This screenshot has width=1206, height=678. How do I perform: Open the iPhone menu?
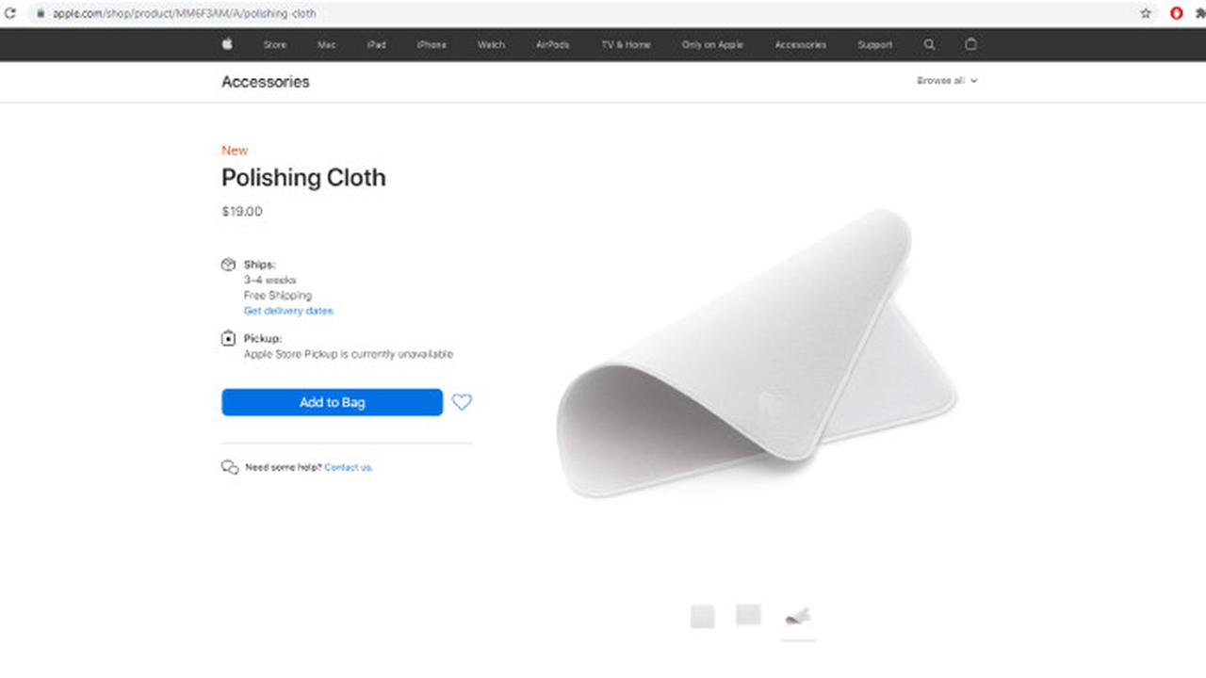point(432,44)
